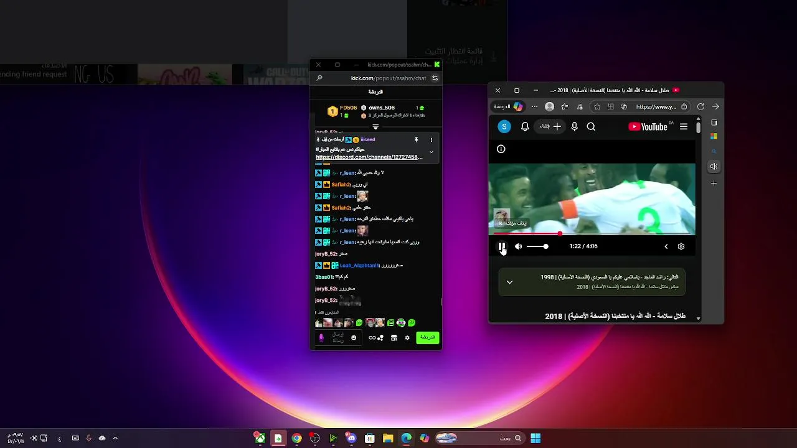
Task: Mute the YouTube player volume icon
Action: tap(518, 246)
